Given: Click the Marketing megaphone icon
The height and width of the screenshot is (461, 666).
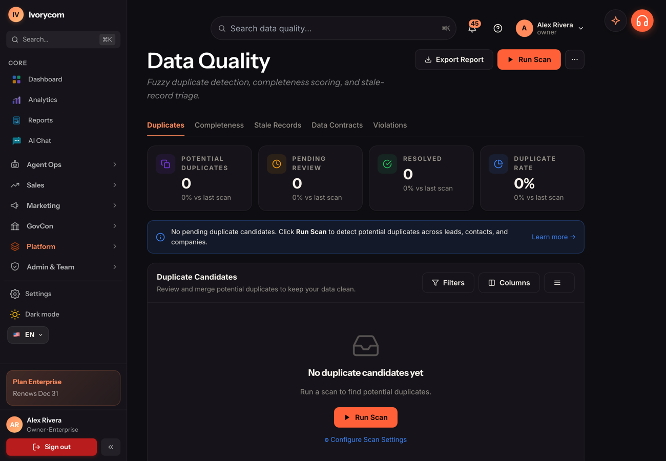Looking at the screenshot, I should [15, 205].
